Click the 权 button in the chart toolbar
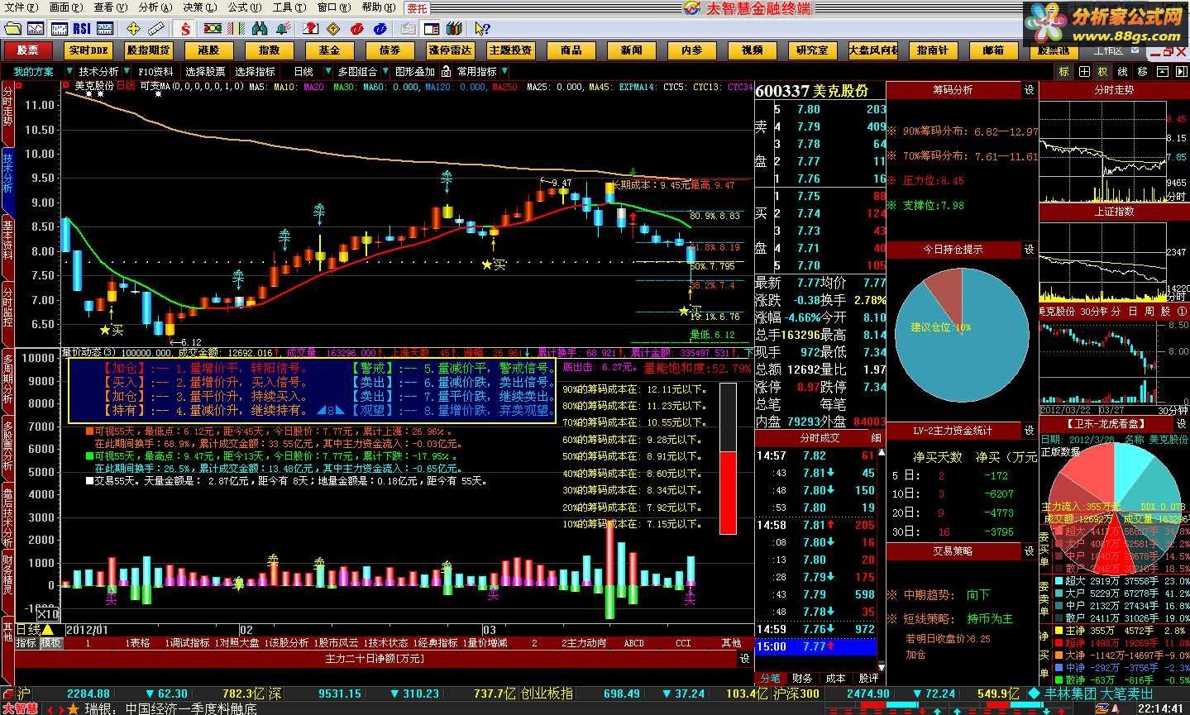 click(1103, 72)
